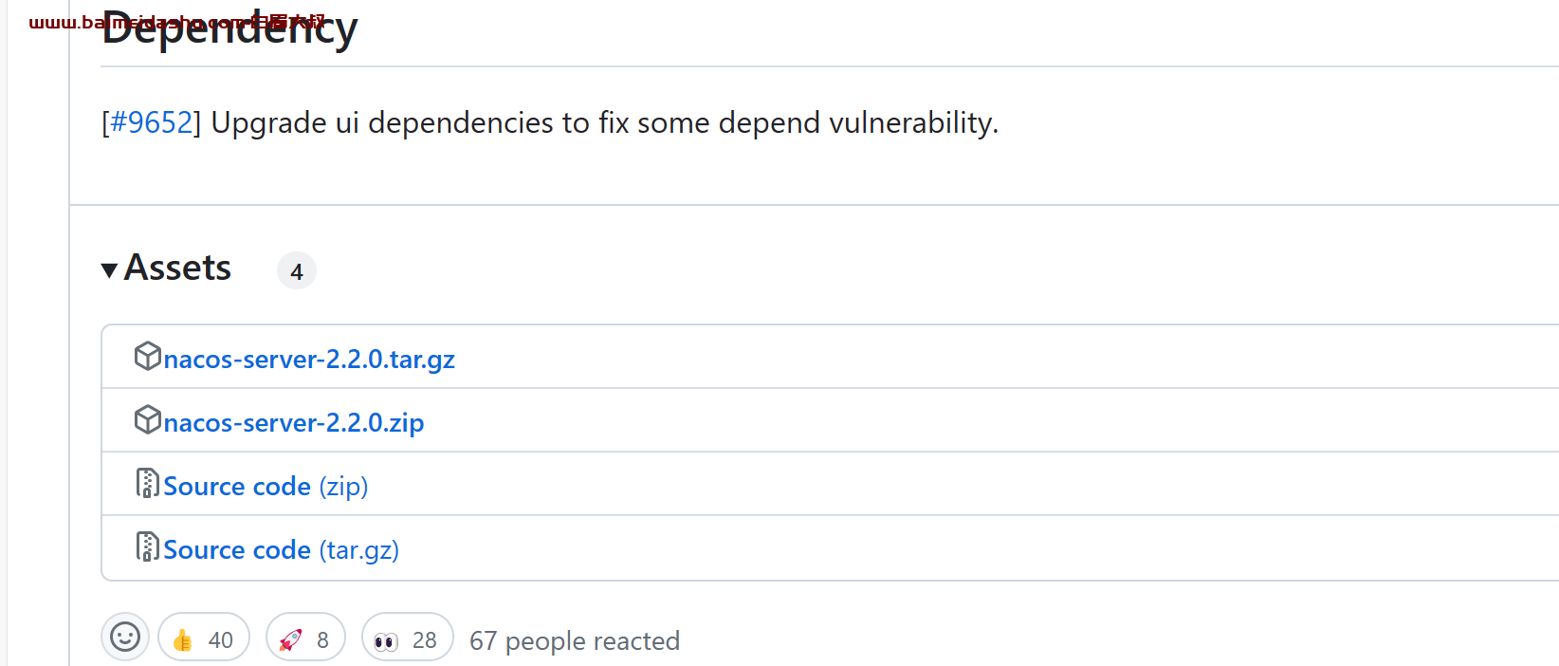
Task: Open the smiley add-reaction picker
Action: click(125, 637)
